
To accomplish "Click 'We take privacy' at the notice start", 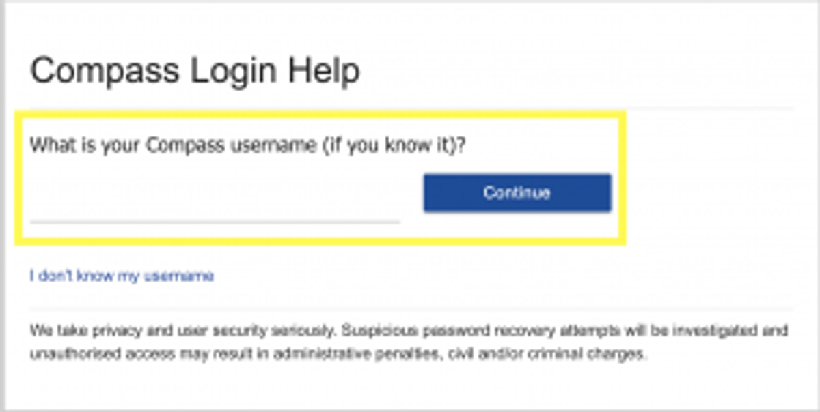I will 70,332.
